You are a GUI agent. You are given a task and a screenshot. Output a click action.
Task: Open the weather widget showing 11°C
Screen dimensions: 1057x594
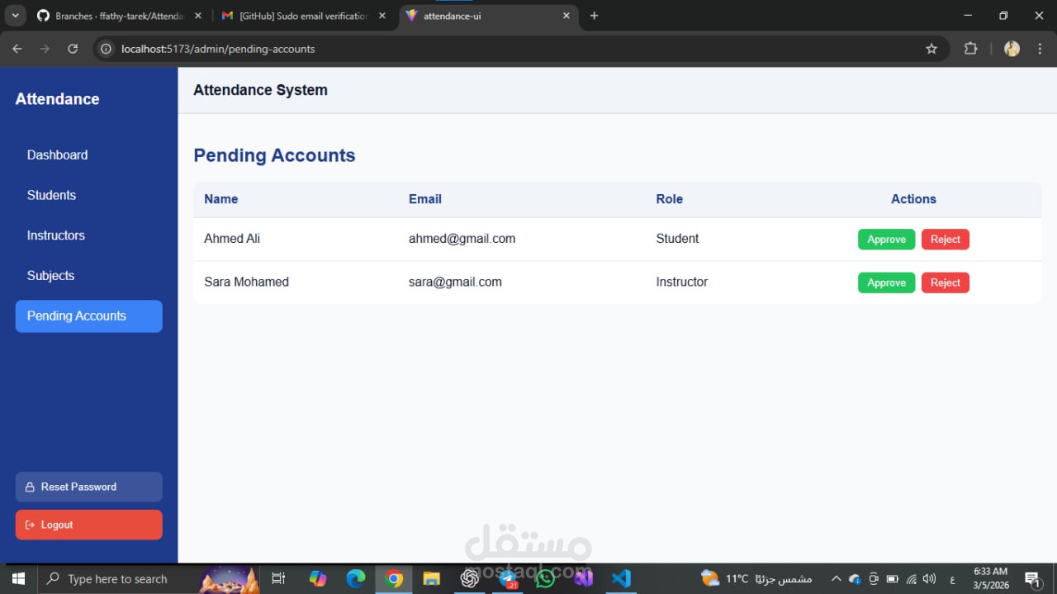pos(756,579)
